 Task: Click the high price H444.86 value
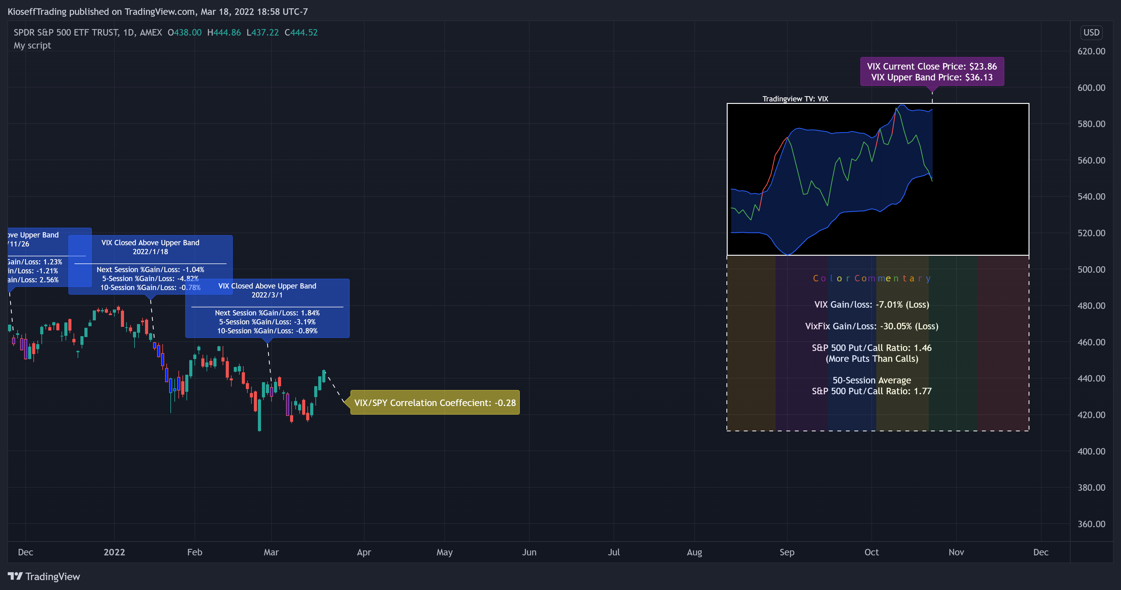(x=224, y=32)
